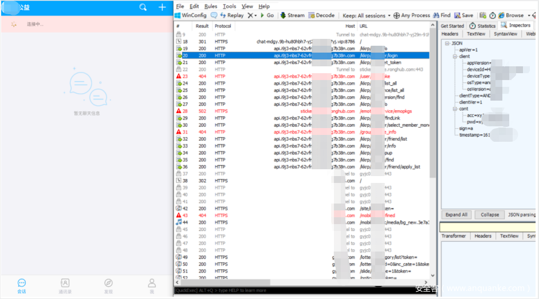Collapse the cont JSON tree node
The width and height of the screenshot is (539, 299).
point(454,109)
